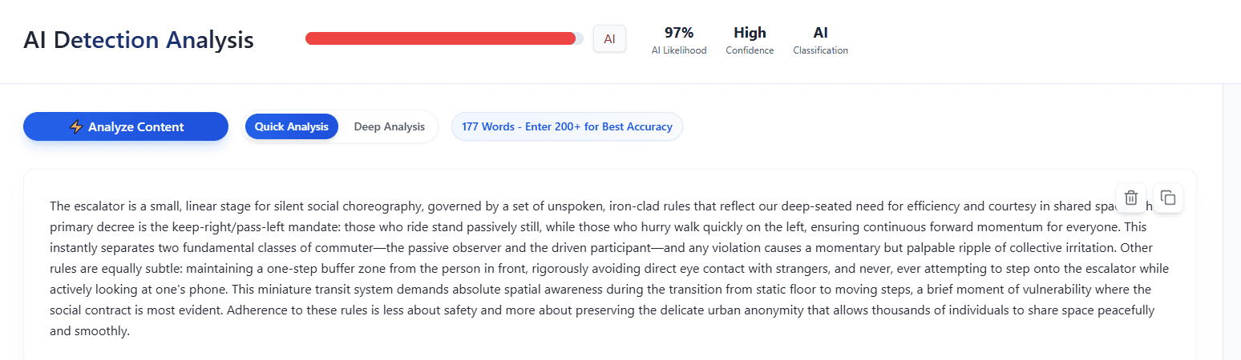The width and height of the screenshot is (1241, 360).
Task: Click the trash icon to clear text
Action: 1130,198
